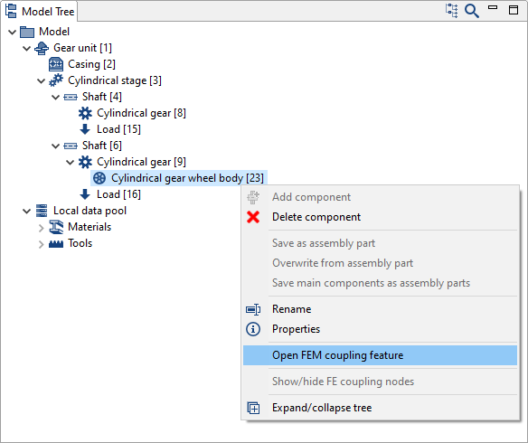Select the Model tree row label
Image resolution: width=528 pixels, height=443 pixels.
(54, 32)
